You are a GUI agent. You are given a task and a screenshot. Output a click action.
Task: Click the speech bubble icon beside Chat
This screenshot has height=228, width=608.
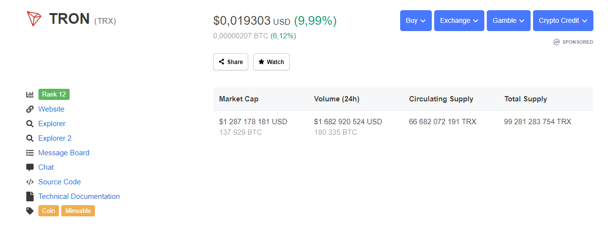pyautogui.click(x=30, y=167)
